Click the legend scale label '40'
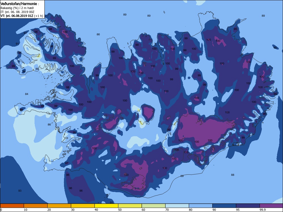Screen dimensions: 283x212 coord(96,210)
